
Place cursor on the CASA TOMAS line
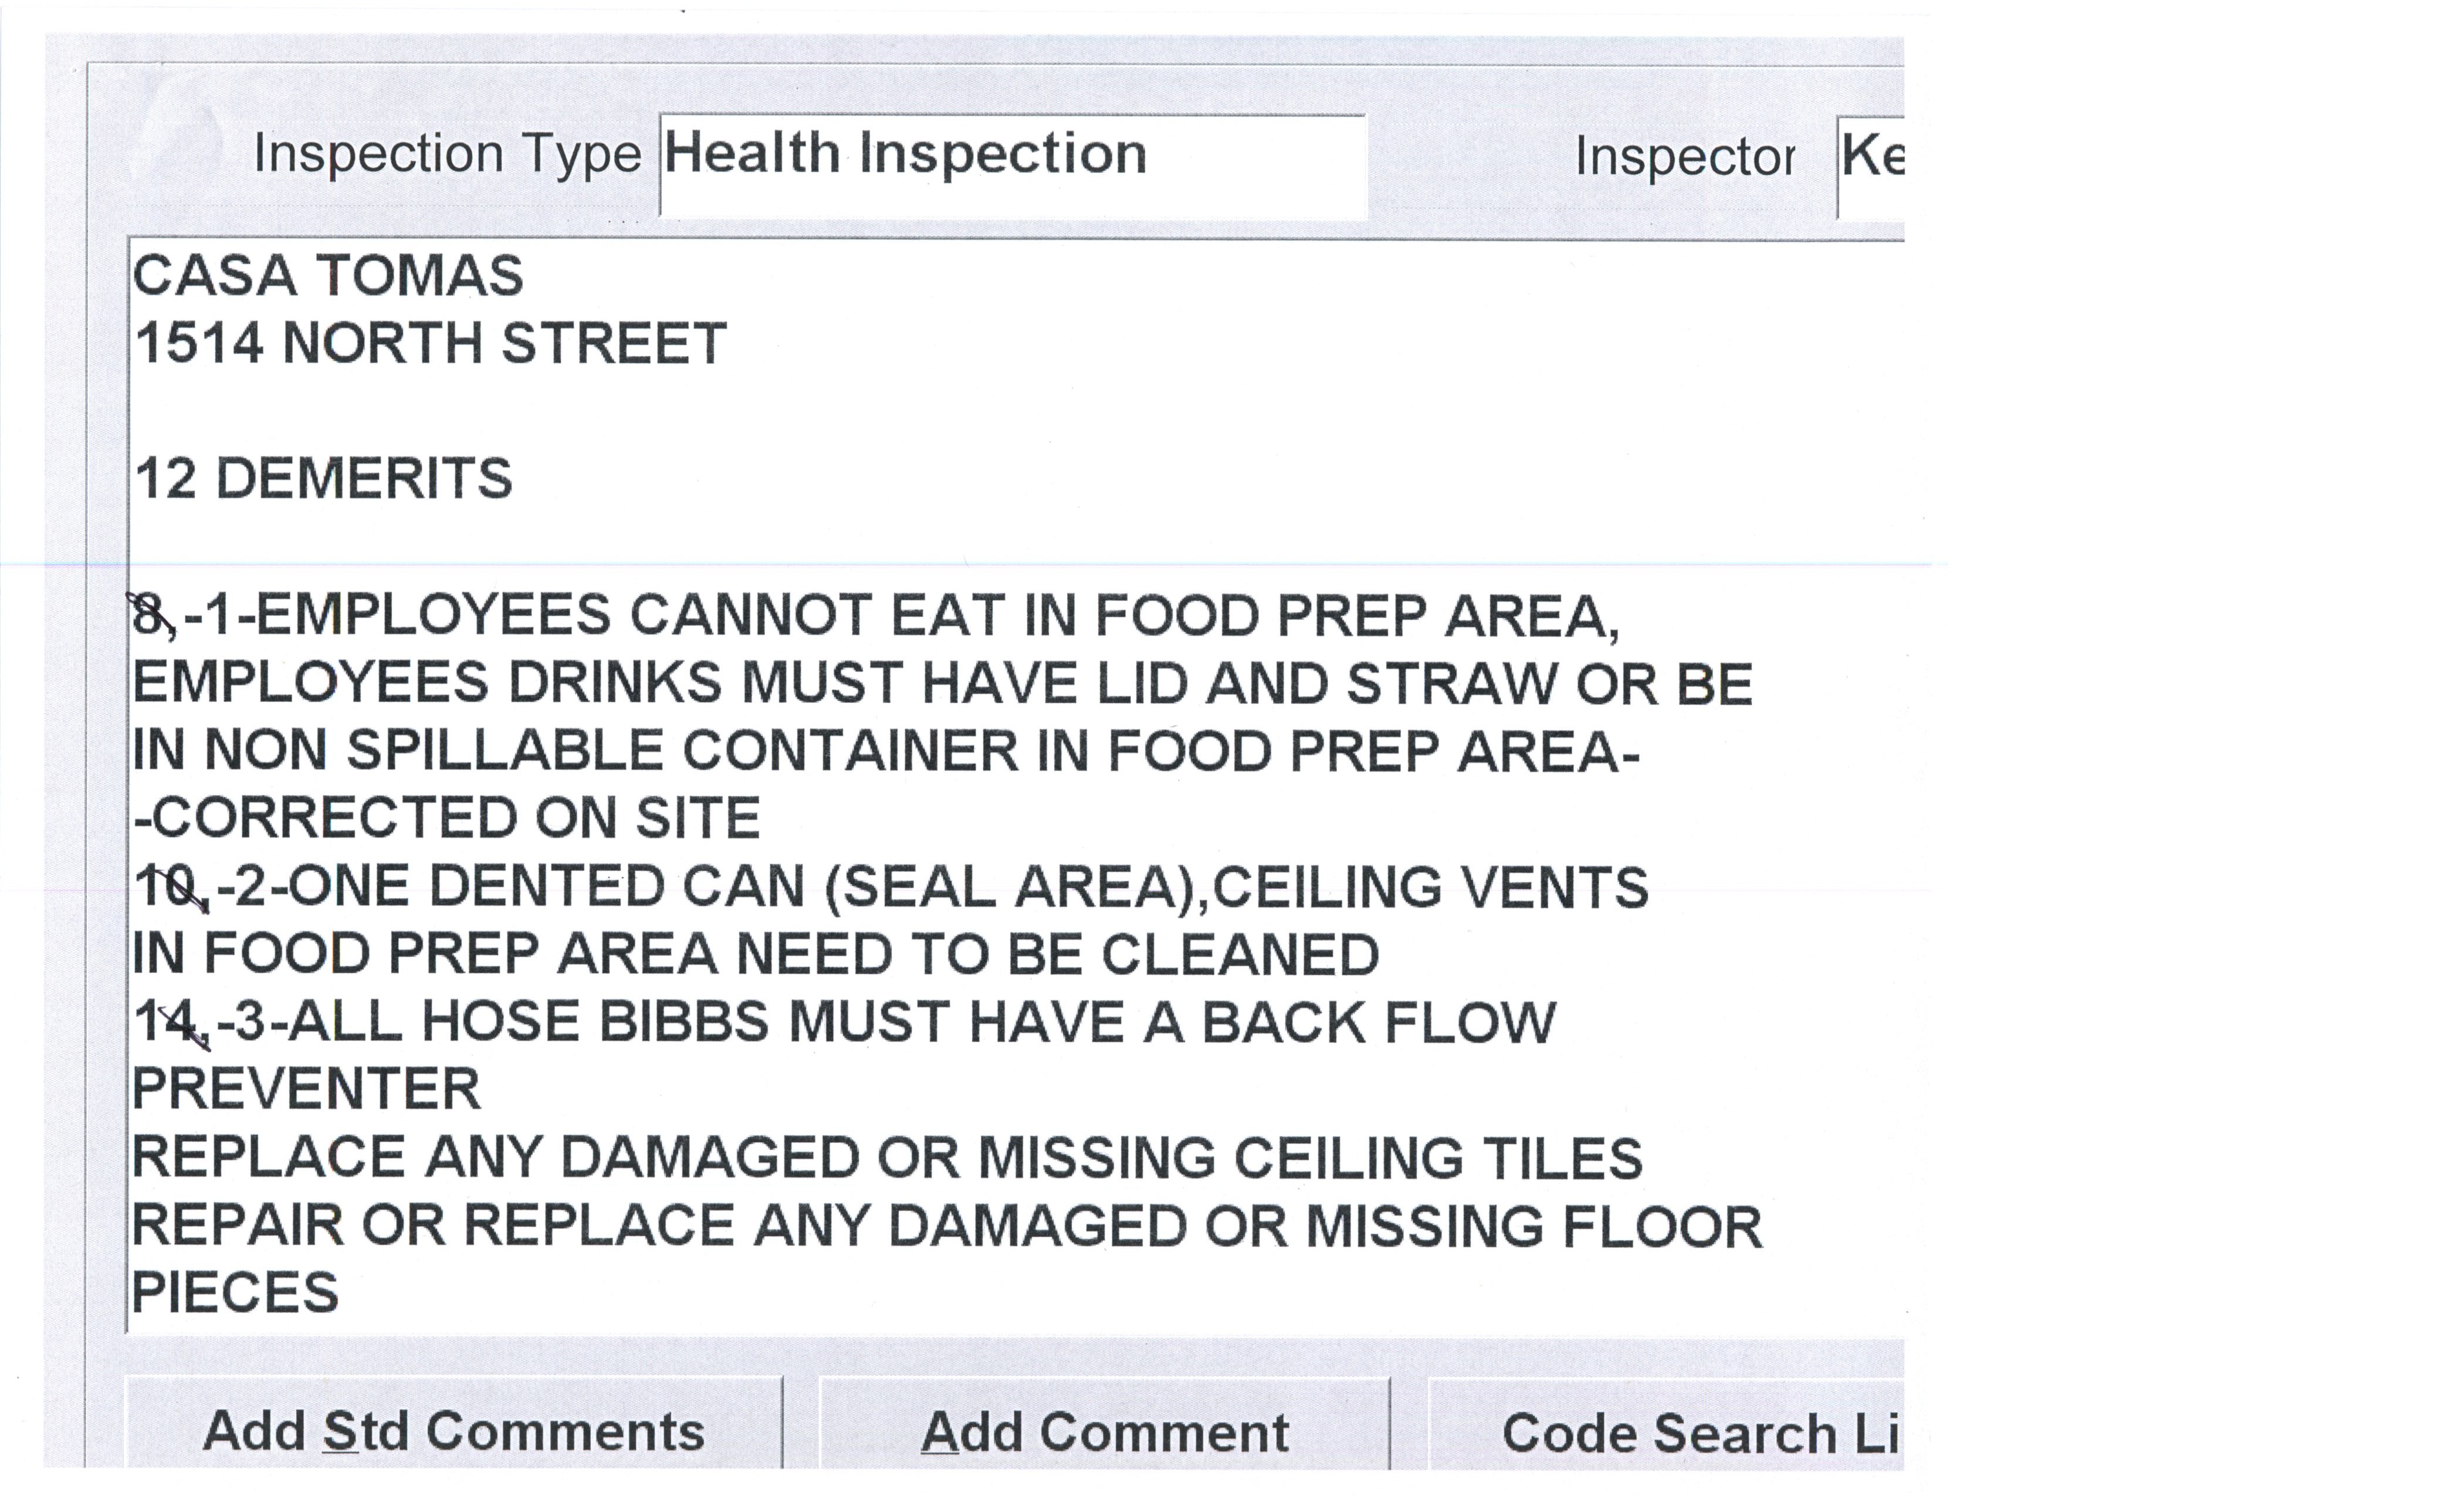328,275
